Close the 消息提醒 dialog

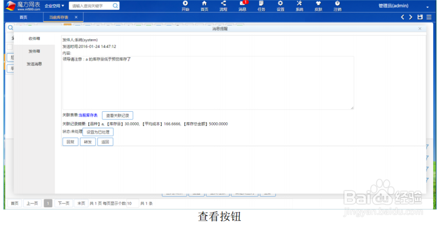(x=420, y=29)
